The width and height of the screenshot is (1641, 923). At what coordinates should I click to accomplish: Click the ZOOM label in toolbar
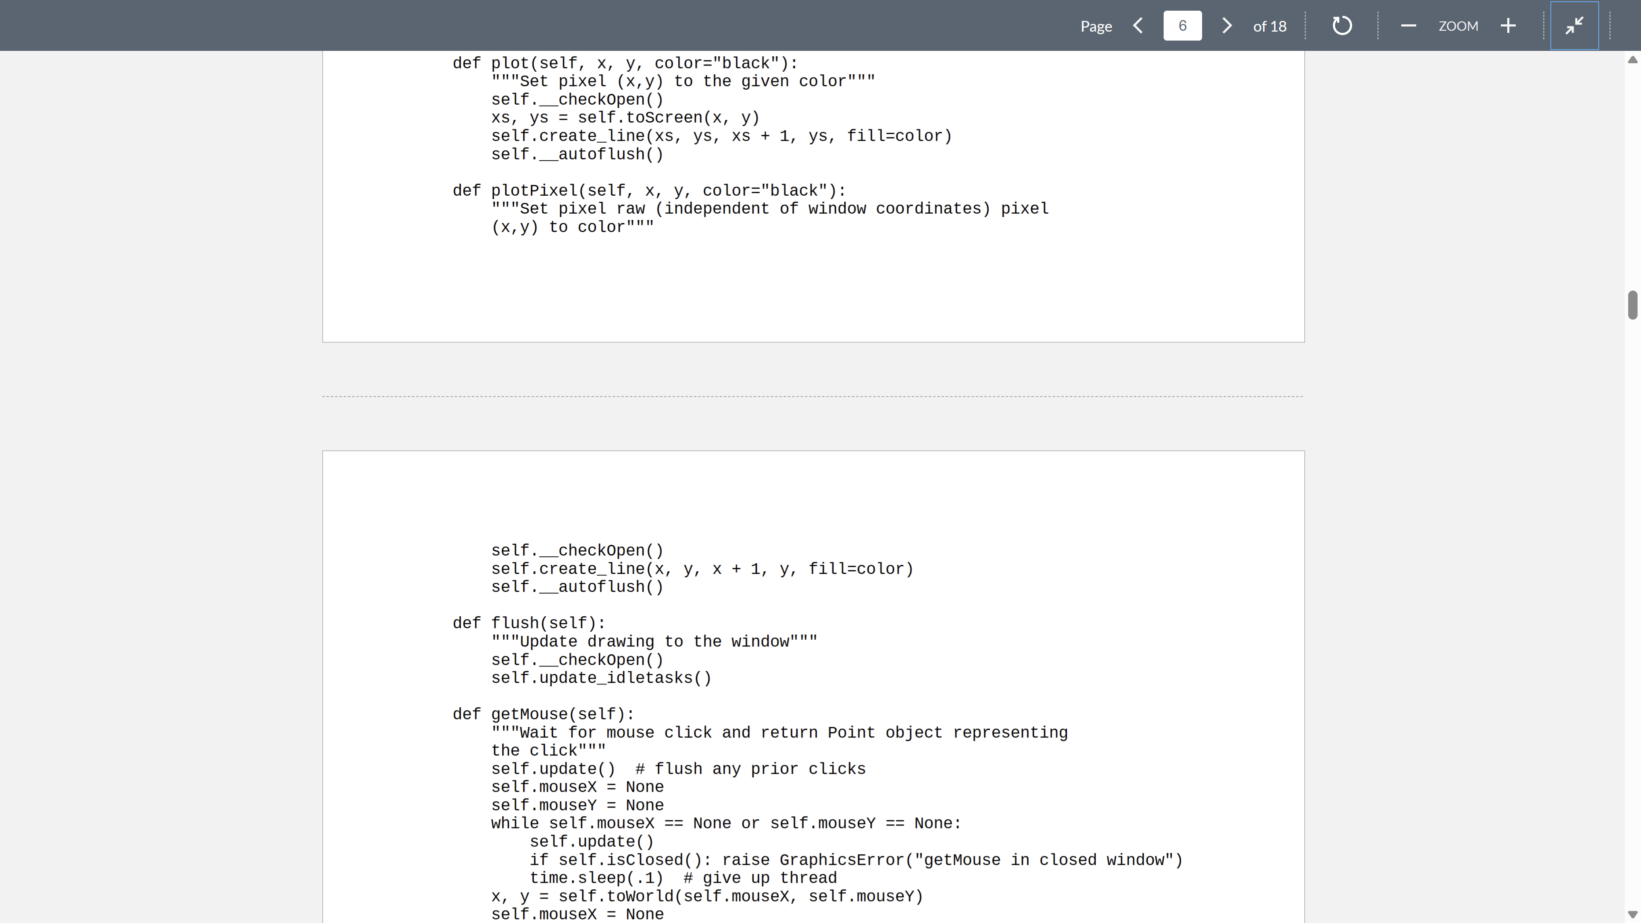pyautogui.click(x=1458, y=26)
